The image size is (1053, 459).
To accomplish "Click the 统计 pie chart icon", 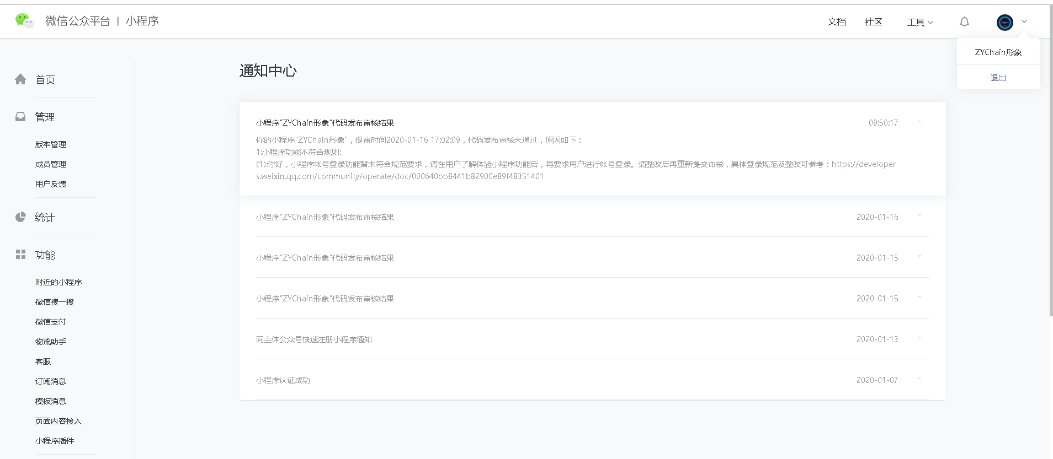I will point(20,217).
